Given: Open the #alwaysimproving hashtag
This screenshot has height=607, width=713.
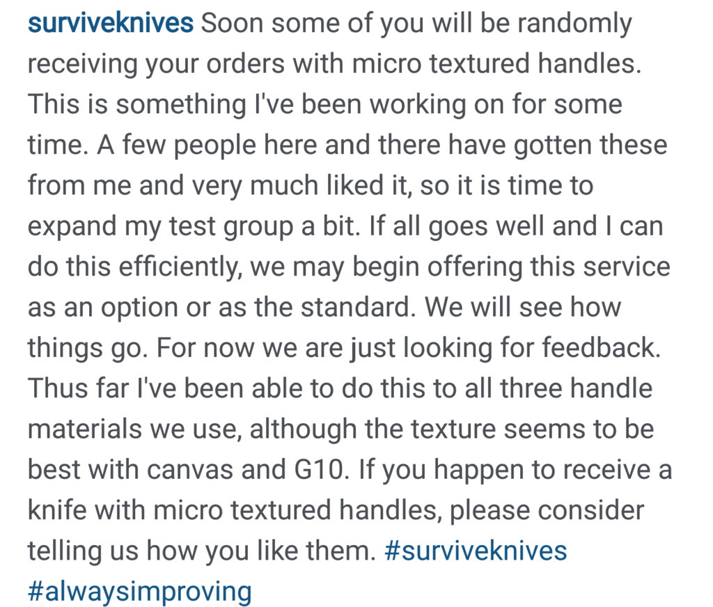Looking at the screenshot, I should (x=139, y=591).
